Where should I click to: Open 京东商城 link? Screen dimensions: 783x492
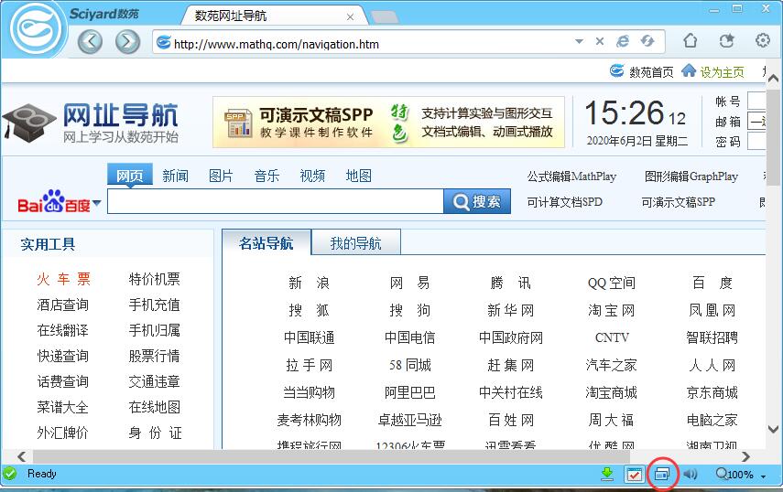(x=712, y=393)
